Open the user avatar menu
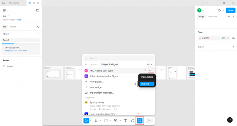The height and width of the screenshot is (126, 237). (199, 10)
